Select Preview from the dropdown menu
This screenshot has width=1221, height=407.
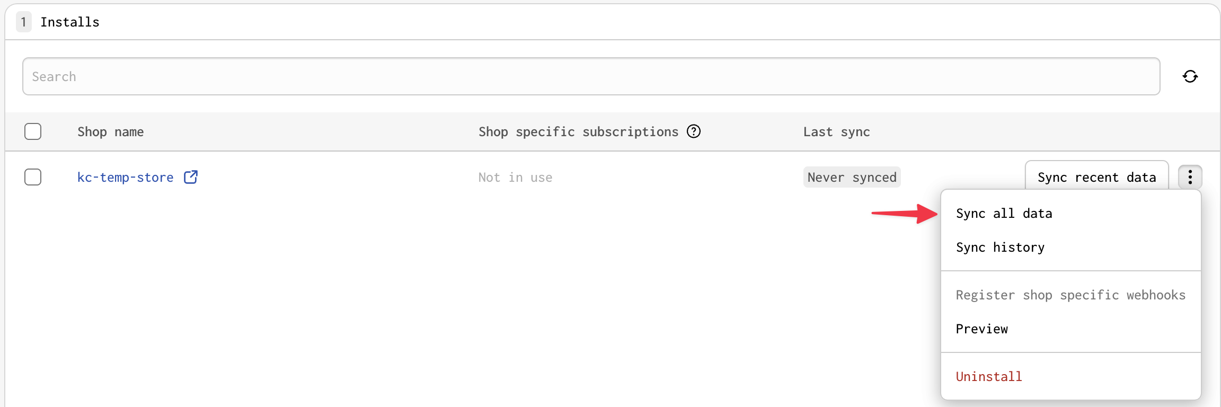click(x=981, y=329)
